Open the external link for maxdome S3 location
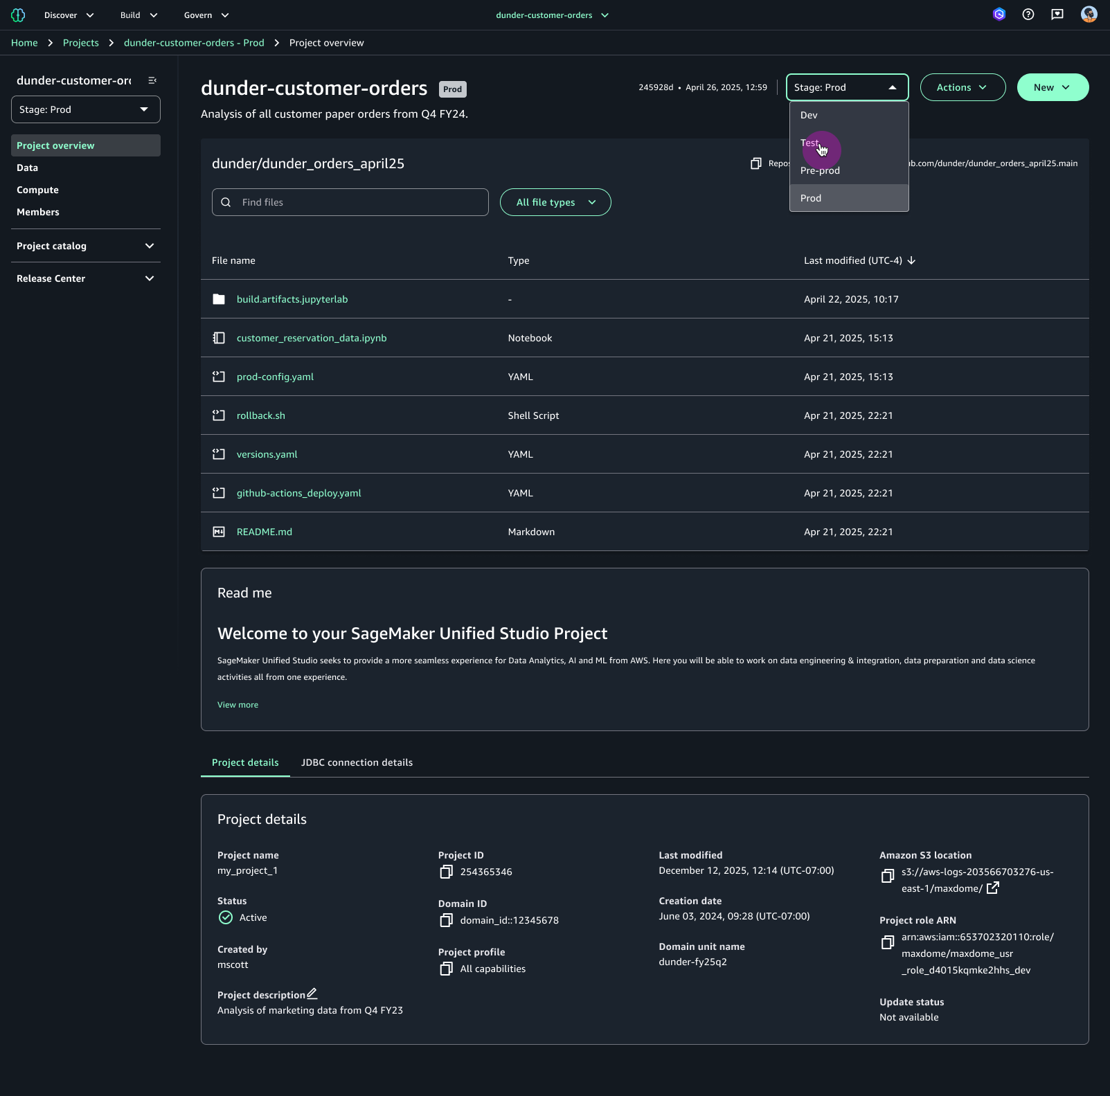This screenshot has width=1110, height=1096. pos(993,888)
